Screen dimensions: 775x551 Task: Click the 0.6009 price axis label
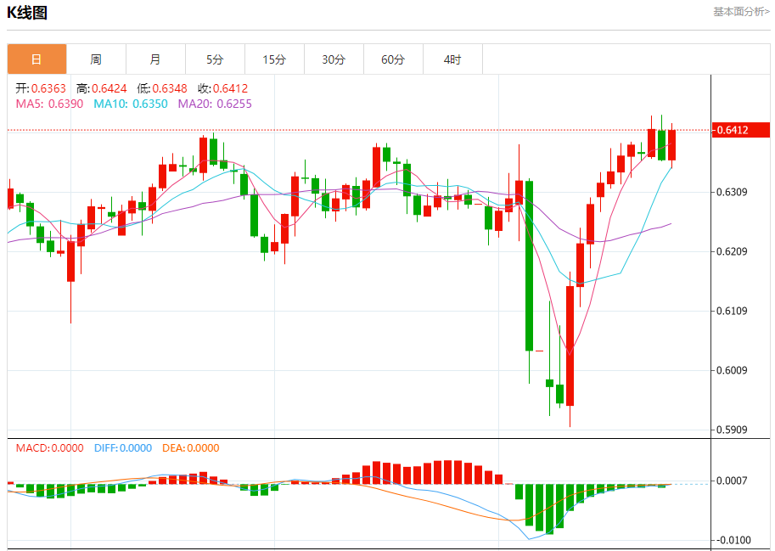[x=732, y=370]
